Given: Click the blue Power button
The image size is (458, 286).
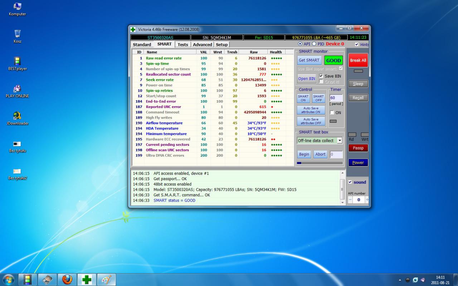Looking at the screenshot, I should [x=358, y=163].
